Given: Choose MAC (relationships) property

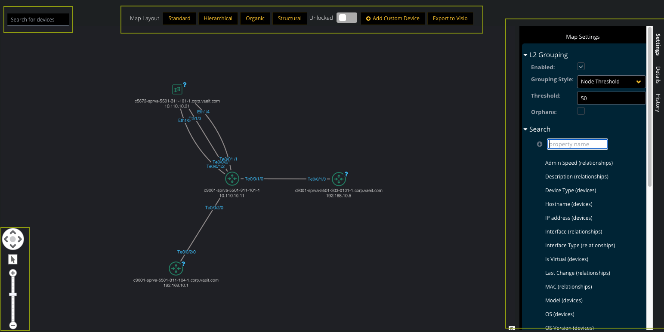Looking at the screenshot, I should [568, 287].
